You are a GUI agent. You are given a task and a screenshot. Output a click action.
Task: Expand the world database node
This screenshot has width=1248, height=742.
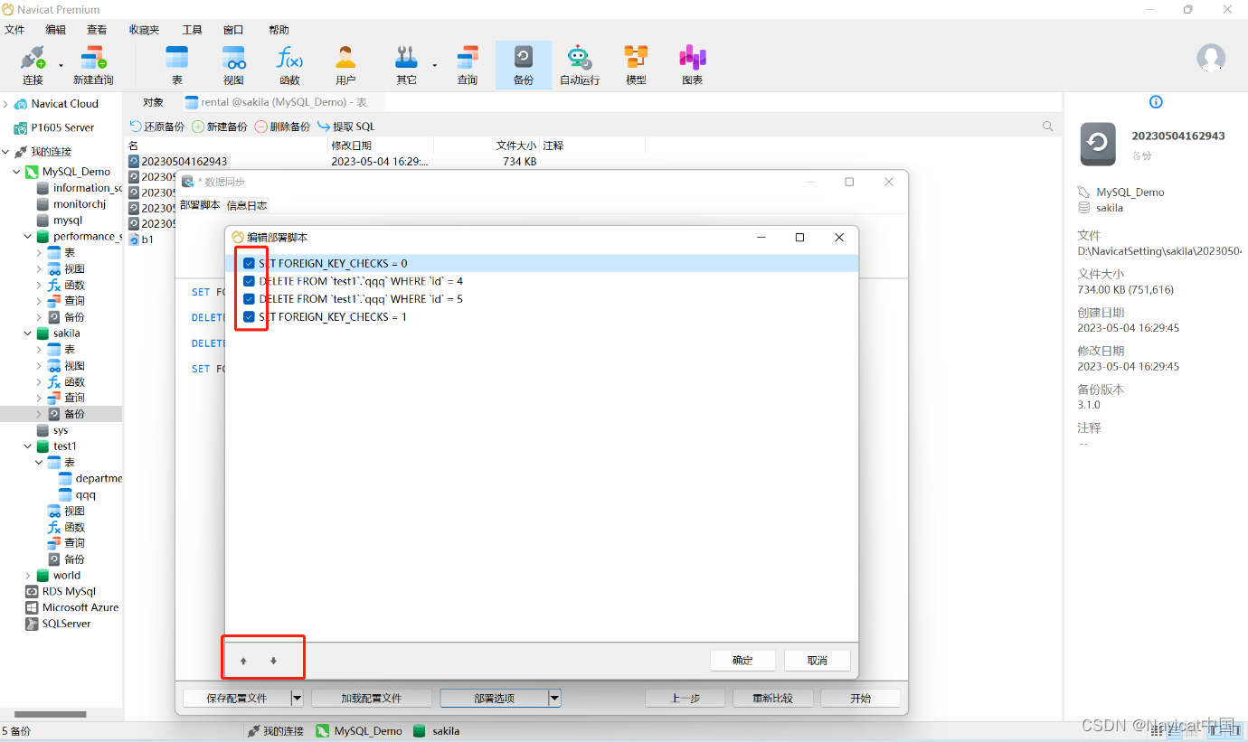tap(28, 576)
